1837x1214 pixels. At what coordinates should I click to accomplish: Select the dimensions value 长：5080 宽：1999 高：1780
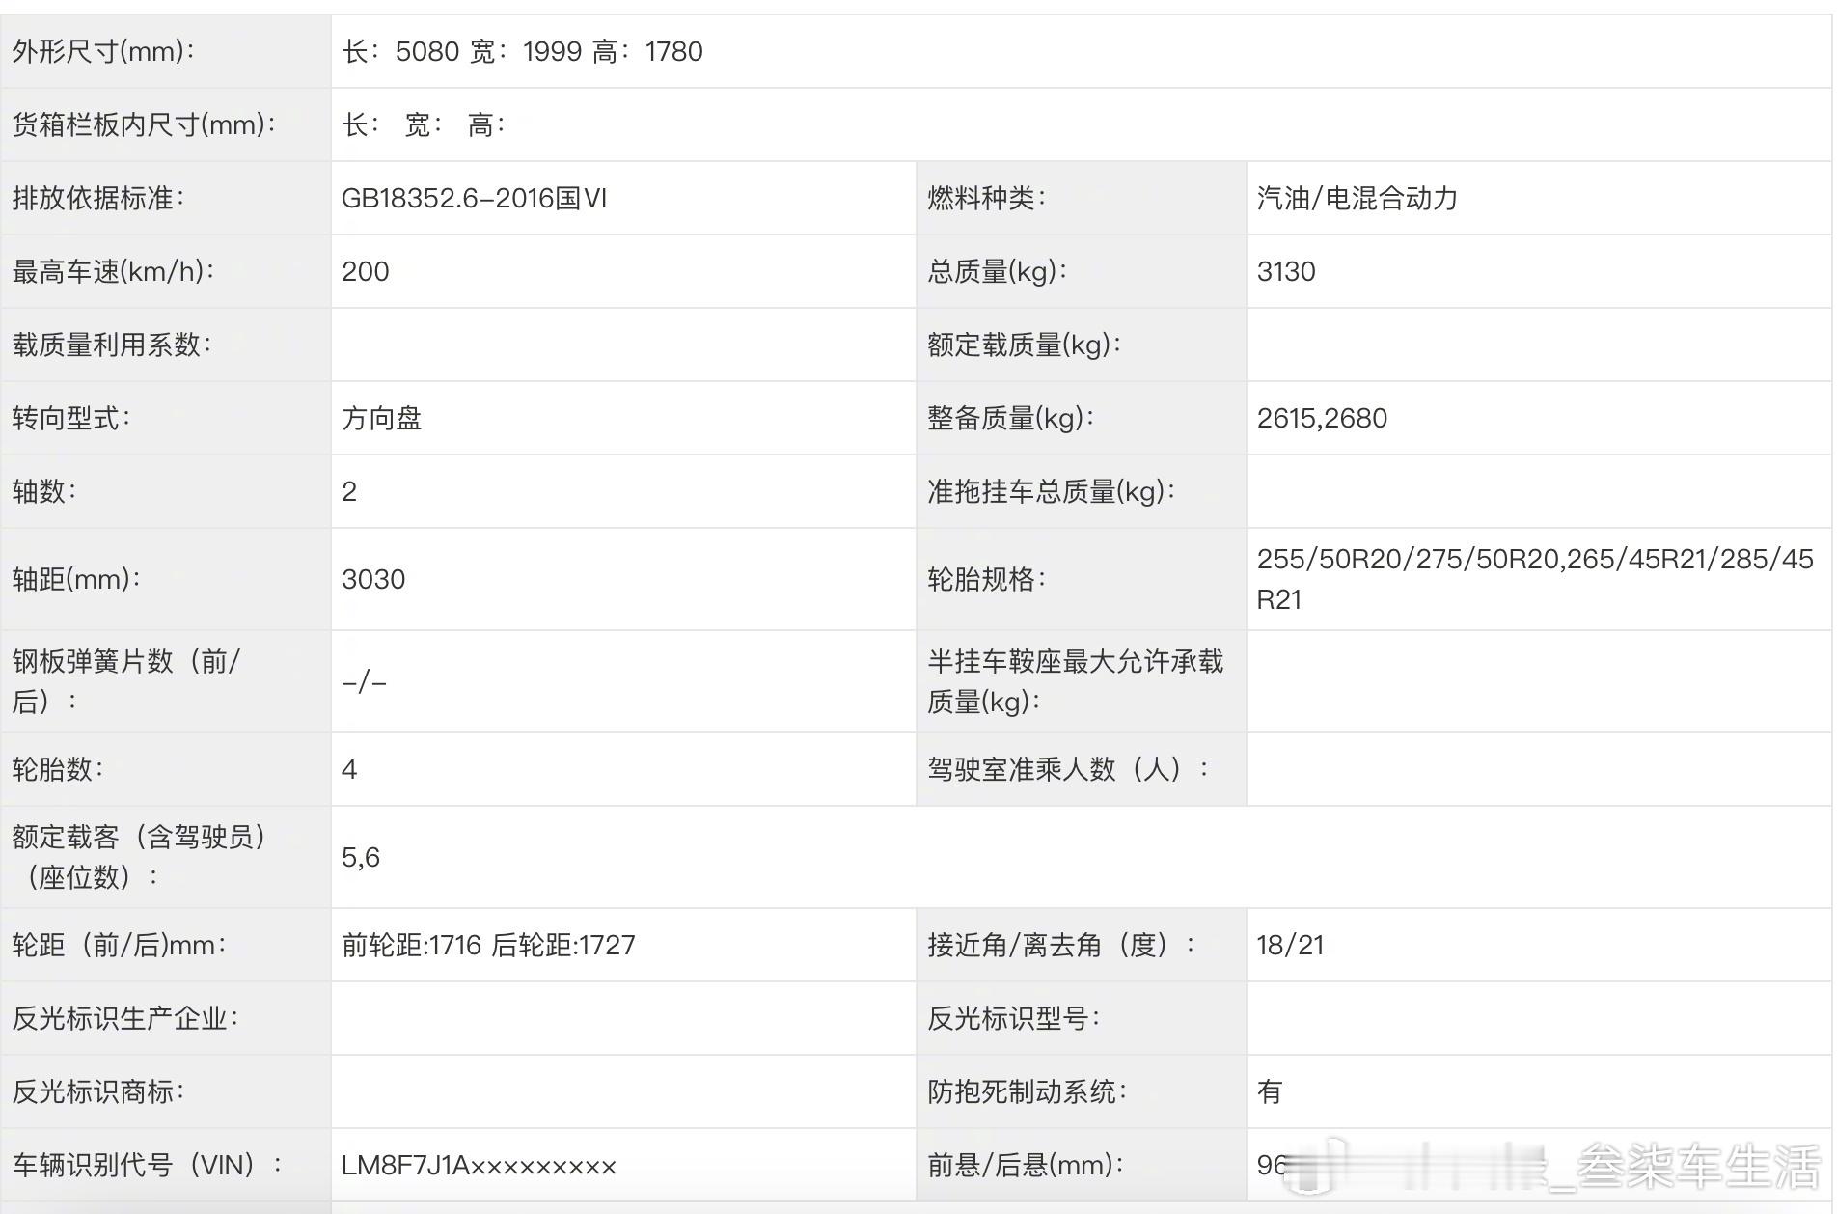(522, 51)
